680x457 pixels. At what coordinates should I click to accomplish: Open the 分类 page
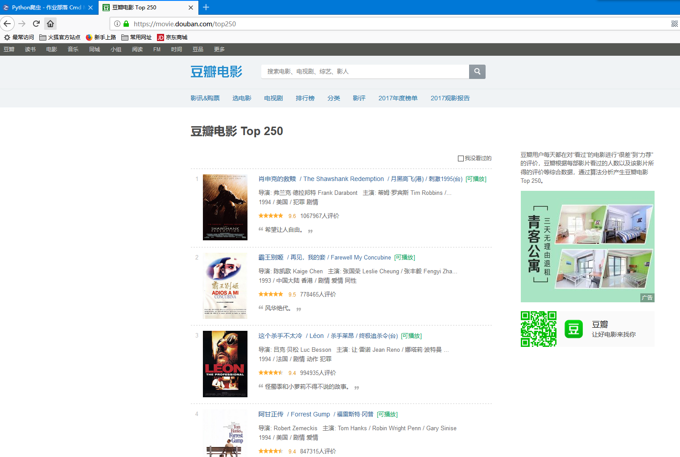tap(334, 98)
